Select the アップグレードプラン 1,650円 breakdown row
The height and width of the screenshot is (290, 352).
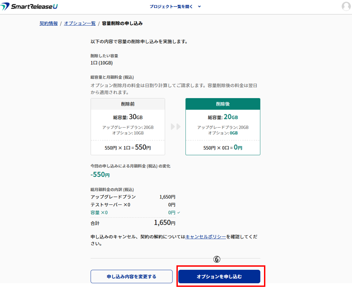click(x=133, y=197)
